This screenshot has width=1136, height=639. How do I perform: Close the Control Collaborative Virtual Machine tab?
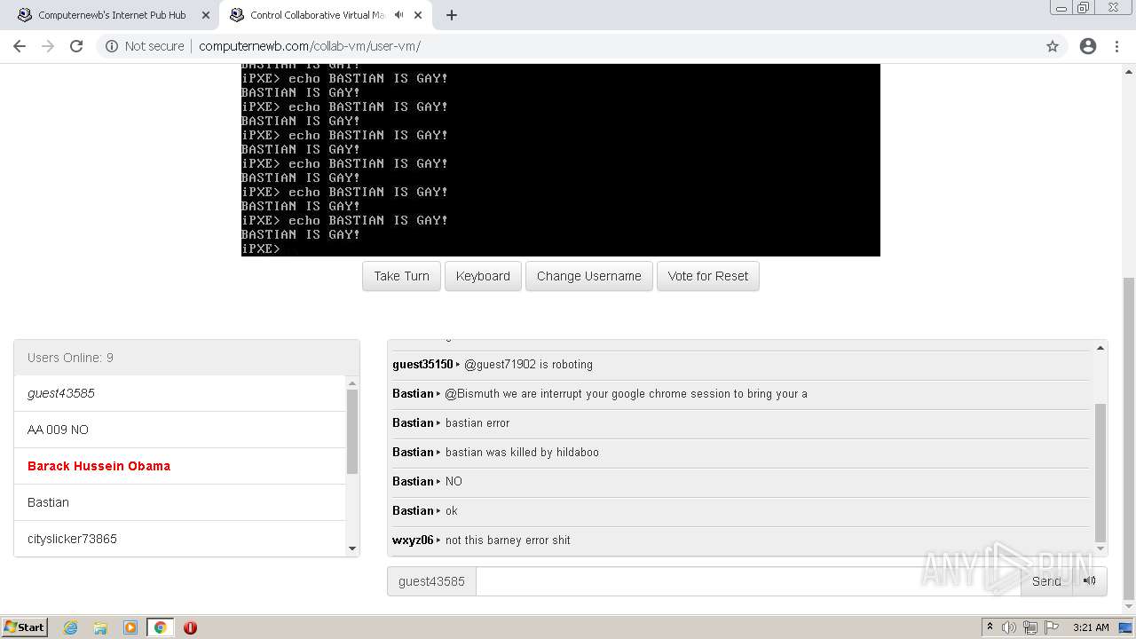418,15
